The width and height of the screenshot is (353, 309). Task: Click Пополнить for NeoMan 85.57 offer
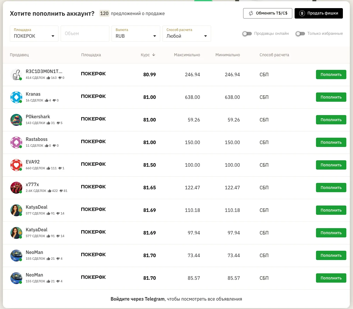click(331, 278)
